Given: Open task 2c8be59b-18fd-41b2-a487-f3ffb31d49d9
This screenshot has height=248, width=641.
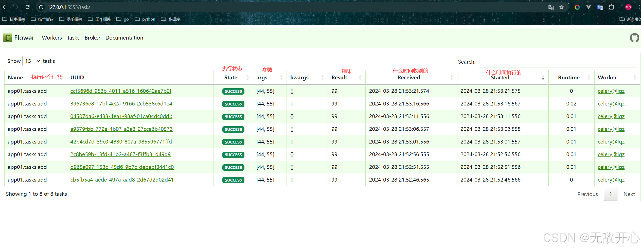Looking at the screenshot, I should [120, 154].
